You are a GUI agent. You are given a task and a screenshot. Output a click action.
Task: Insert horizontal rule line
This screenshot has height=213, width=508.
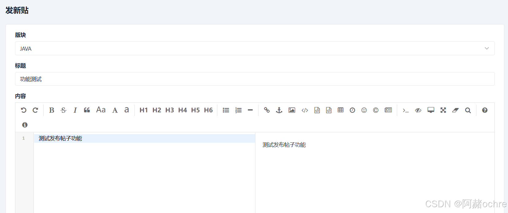pyautogui.click(x=250, y=110)
